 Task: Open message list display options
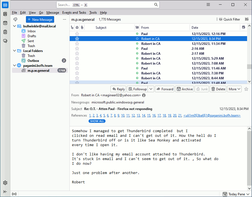247,19
